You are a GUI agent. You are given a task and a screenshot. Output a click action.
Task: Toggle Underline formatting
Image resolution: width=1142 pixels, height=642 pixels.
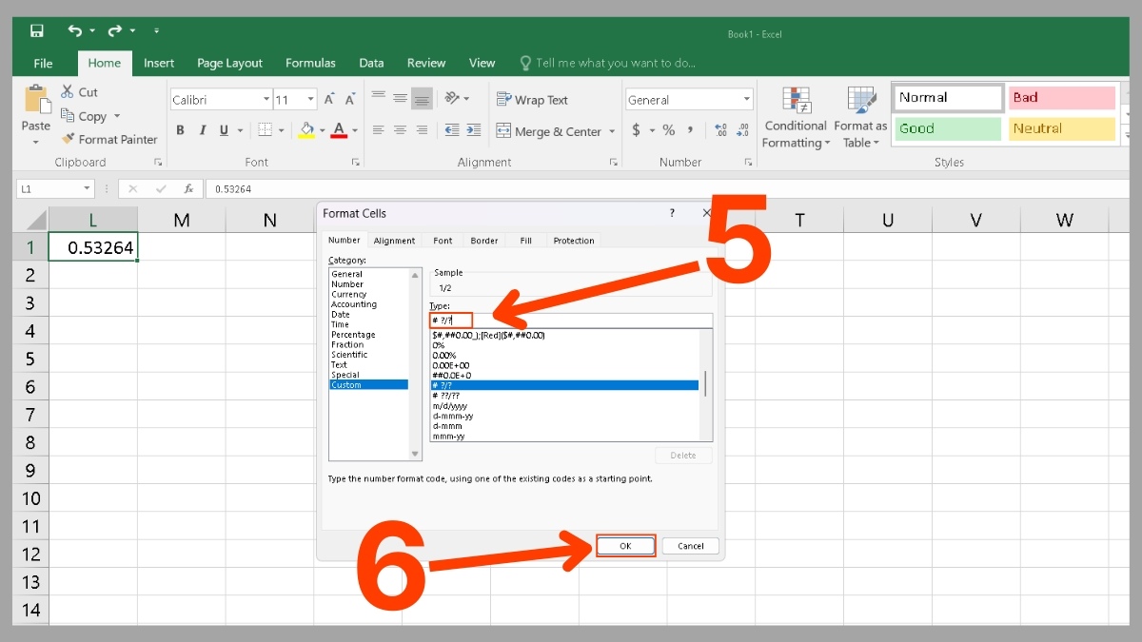[x=225, y=130]
